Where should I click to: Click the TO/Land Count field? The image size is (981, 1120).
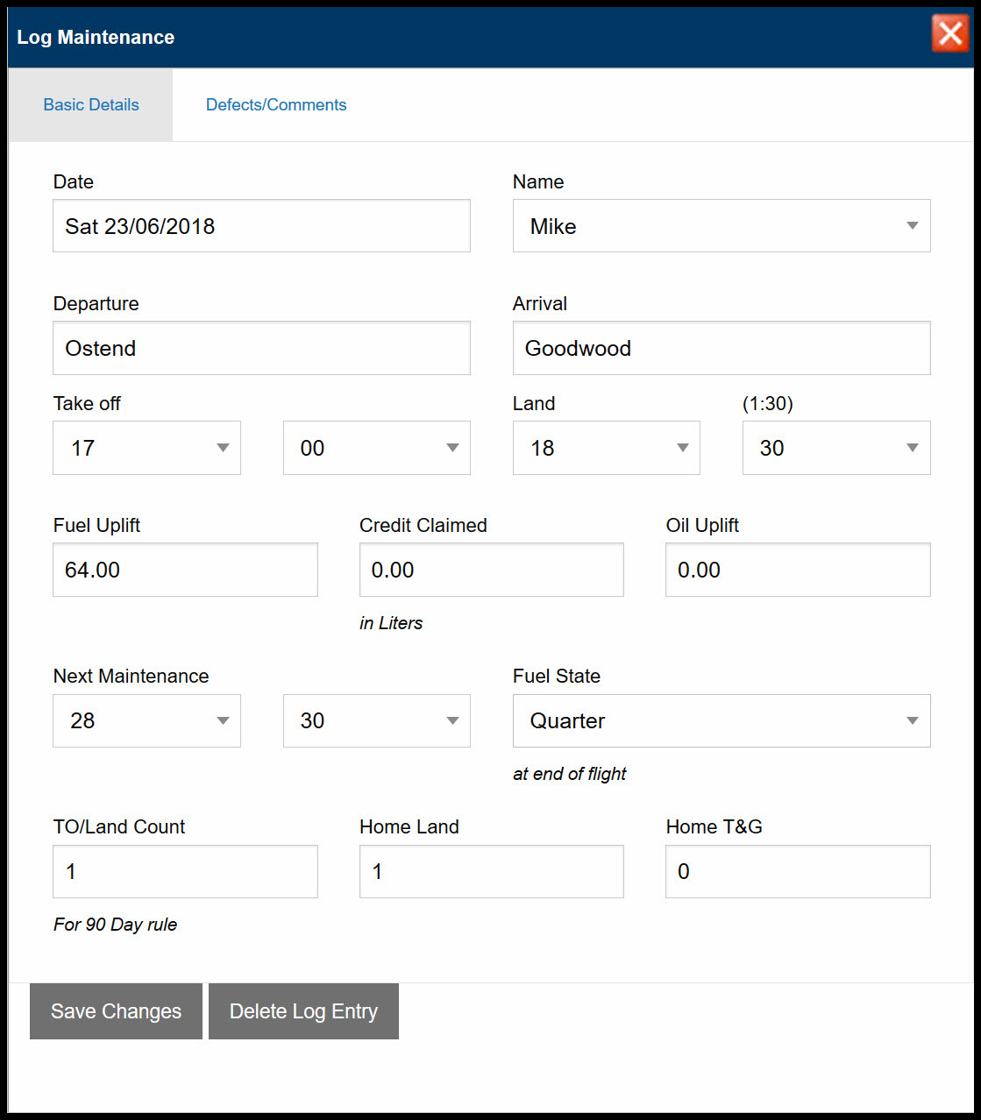[x=185, y=871]
